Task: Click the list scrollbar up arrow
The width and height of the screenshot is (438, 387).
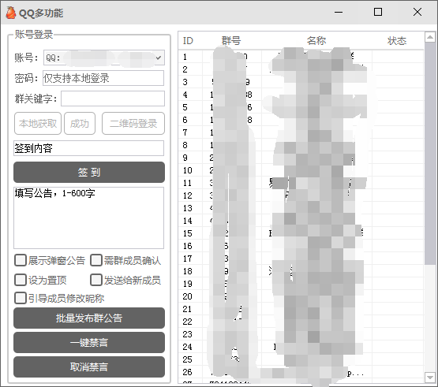Action: coord(430,37)
